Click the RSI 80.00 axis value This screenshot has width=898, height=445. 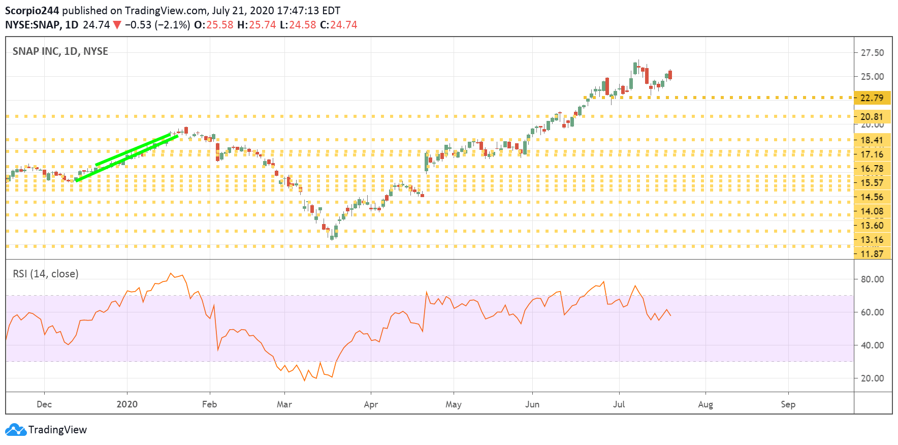(x=872, y=279)
